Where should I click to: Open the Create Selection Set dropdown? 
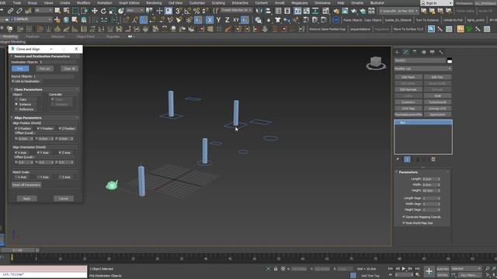click(236, 10)
